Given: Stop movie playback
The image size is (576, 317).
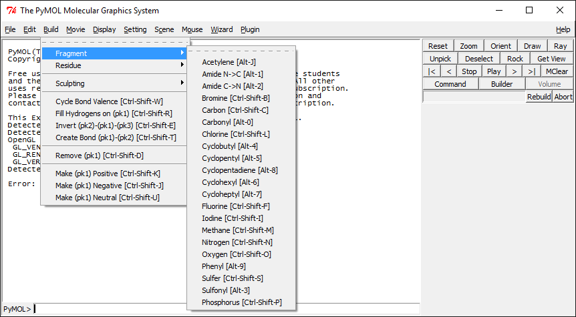Looking at the screenshot, I should click(x=469, y=71).
